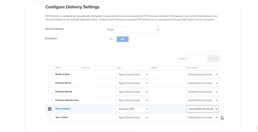The image size is (258, 132).
Task: Select No for Encryption
Action: coord(123,39)
